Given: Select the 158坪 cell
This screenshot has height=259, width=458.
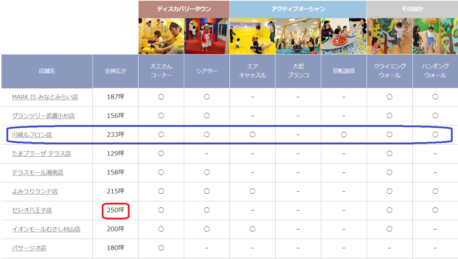Looking at the screenshot, I should click(x=115, y=172).
